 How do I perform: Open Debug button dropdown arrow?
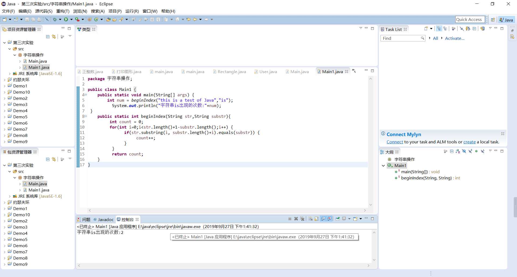pos(60,19)
